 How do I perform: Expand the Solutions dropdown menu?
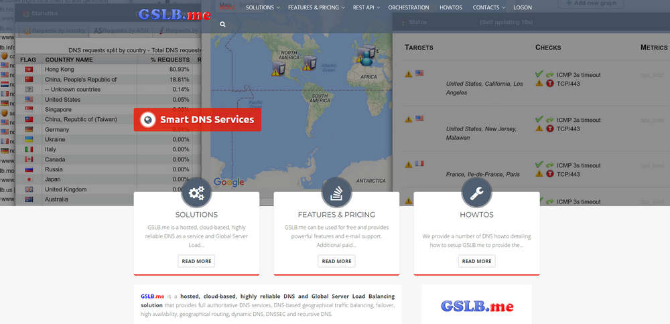tap(263, 7)
